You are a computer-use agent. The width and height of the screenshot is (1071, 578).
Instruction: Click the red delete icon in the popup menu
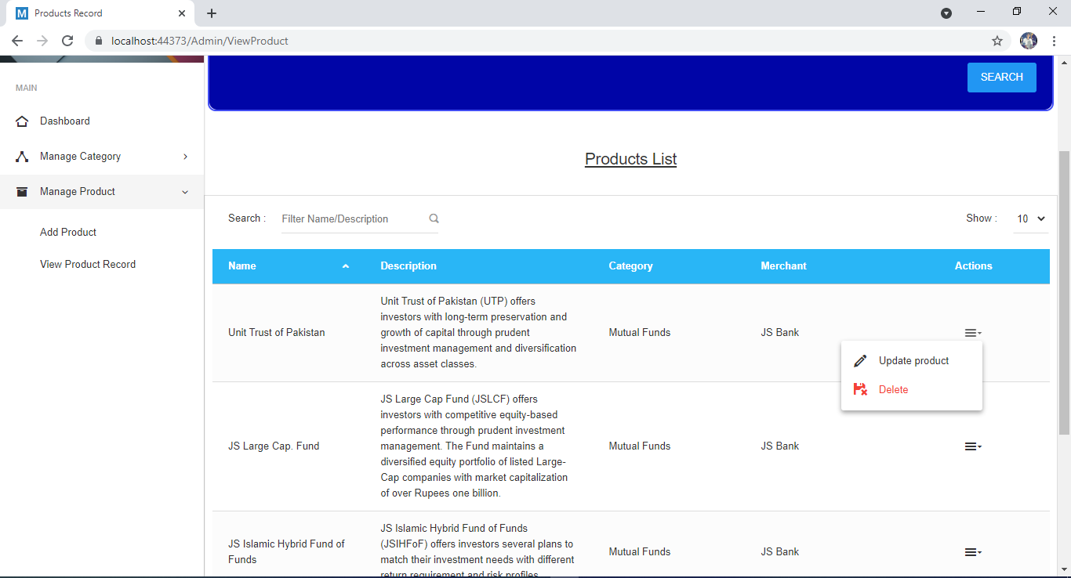click(x=860, y=389)
